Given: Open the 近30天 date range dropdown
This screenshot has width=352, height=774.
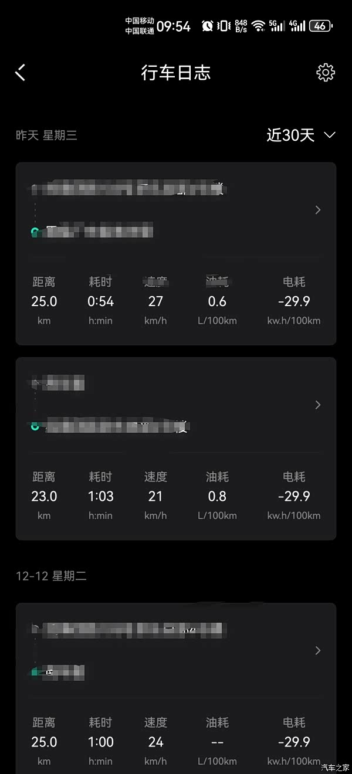Looking at the screenshot, I should click(x=301, y=135).
